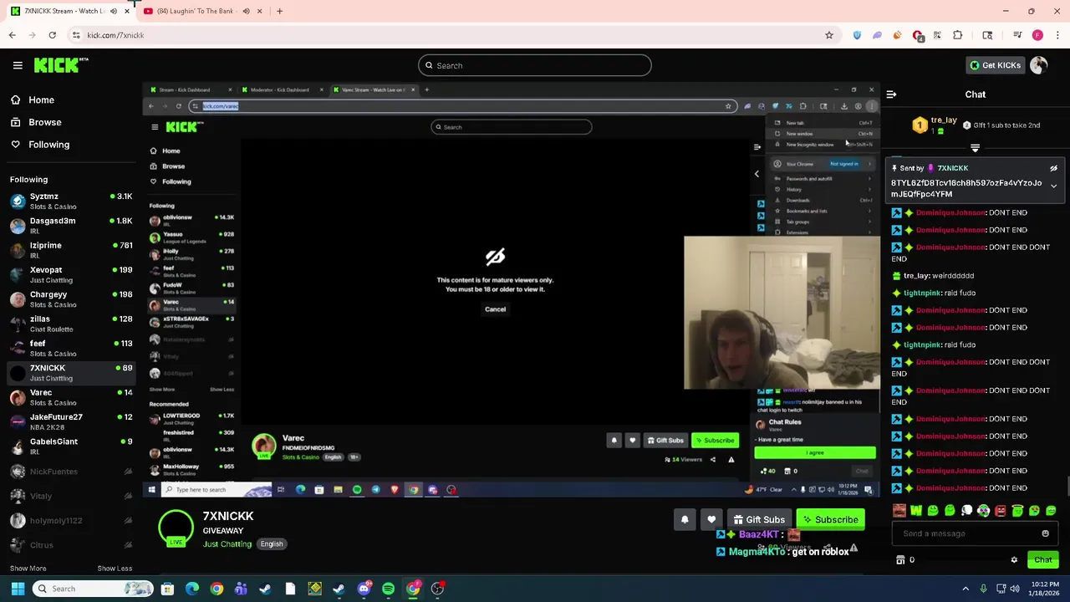Go back in browser
1070x602 pixels.
click(12, 35)
